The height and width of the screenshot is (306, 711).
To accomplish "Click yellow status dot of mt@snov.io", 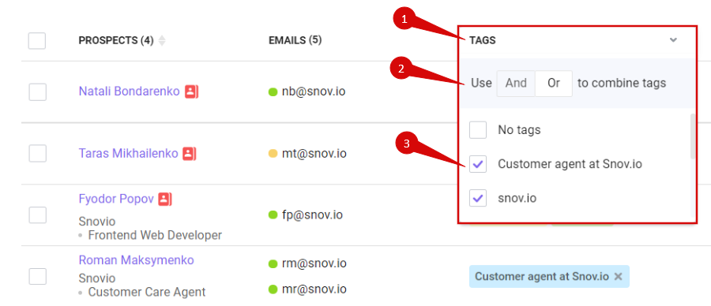I will (273, 154).
